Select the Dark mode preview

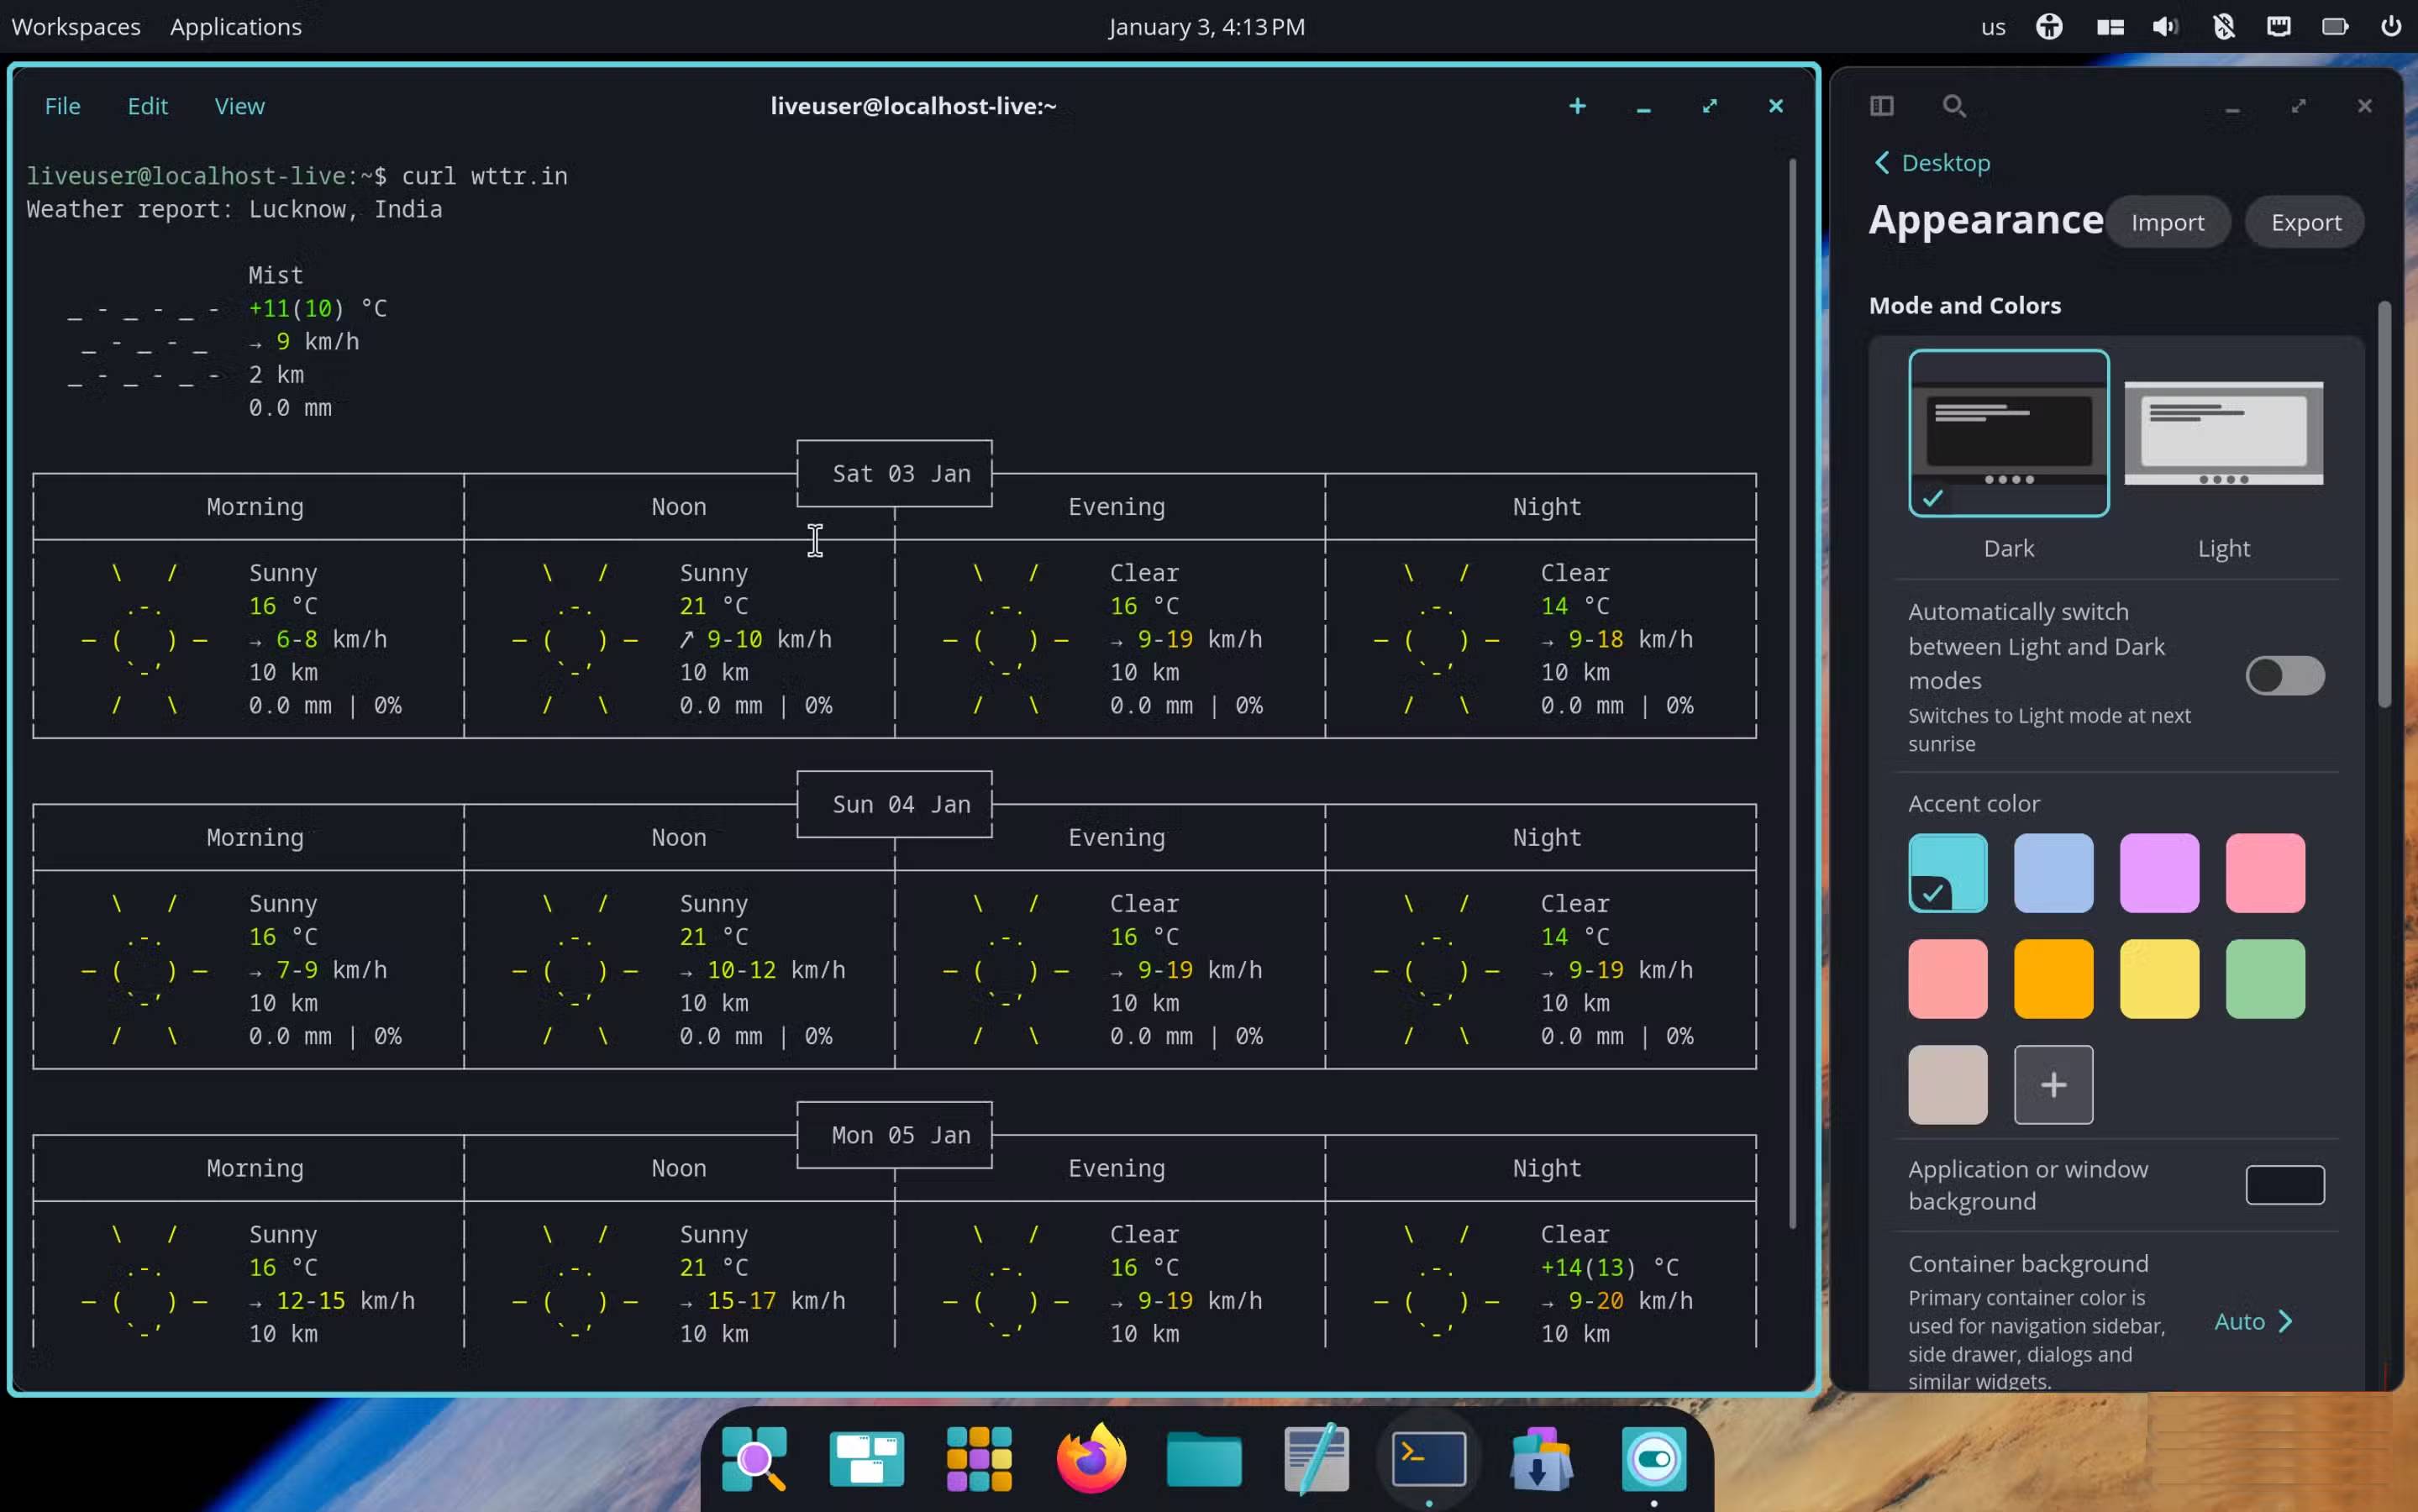(x=2007, y=433)
